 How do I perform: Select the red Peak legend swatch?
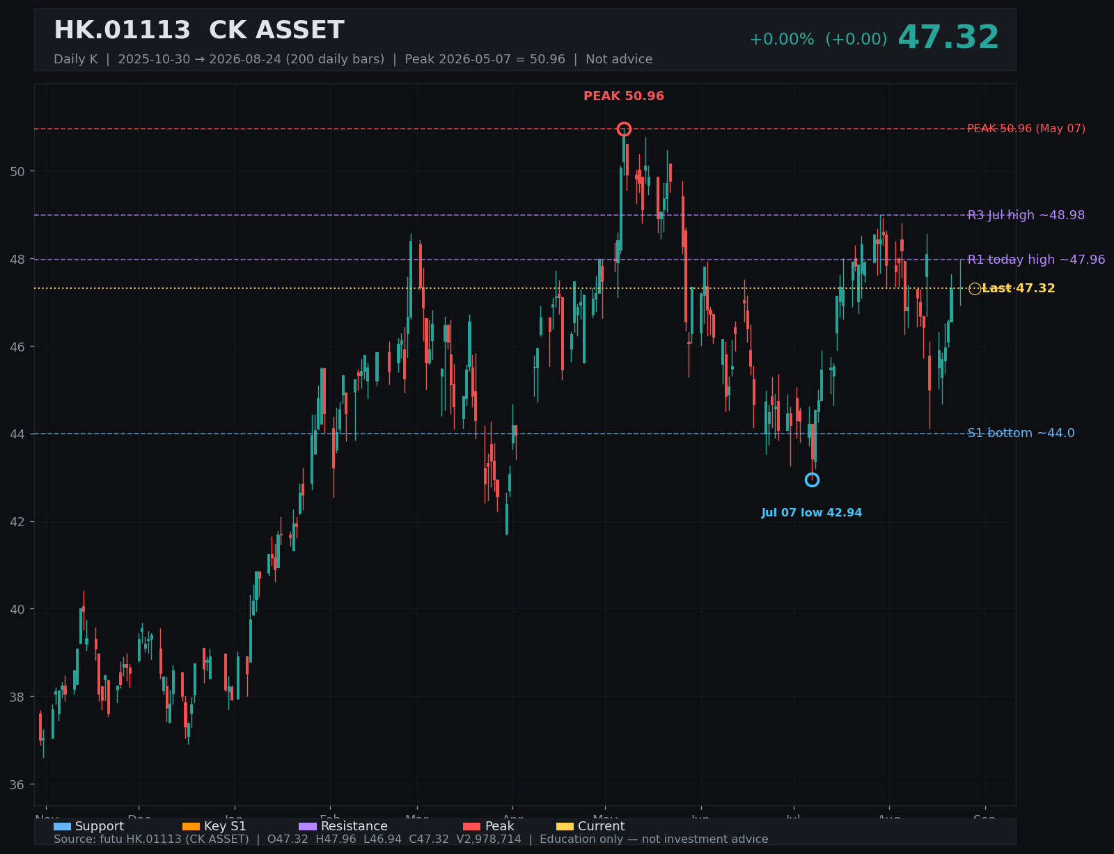[x=472, y=827]
